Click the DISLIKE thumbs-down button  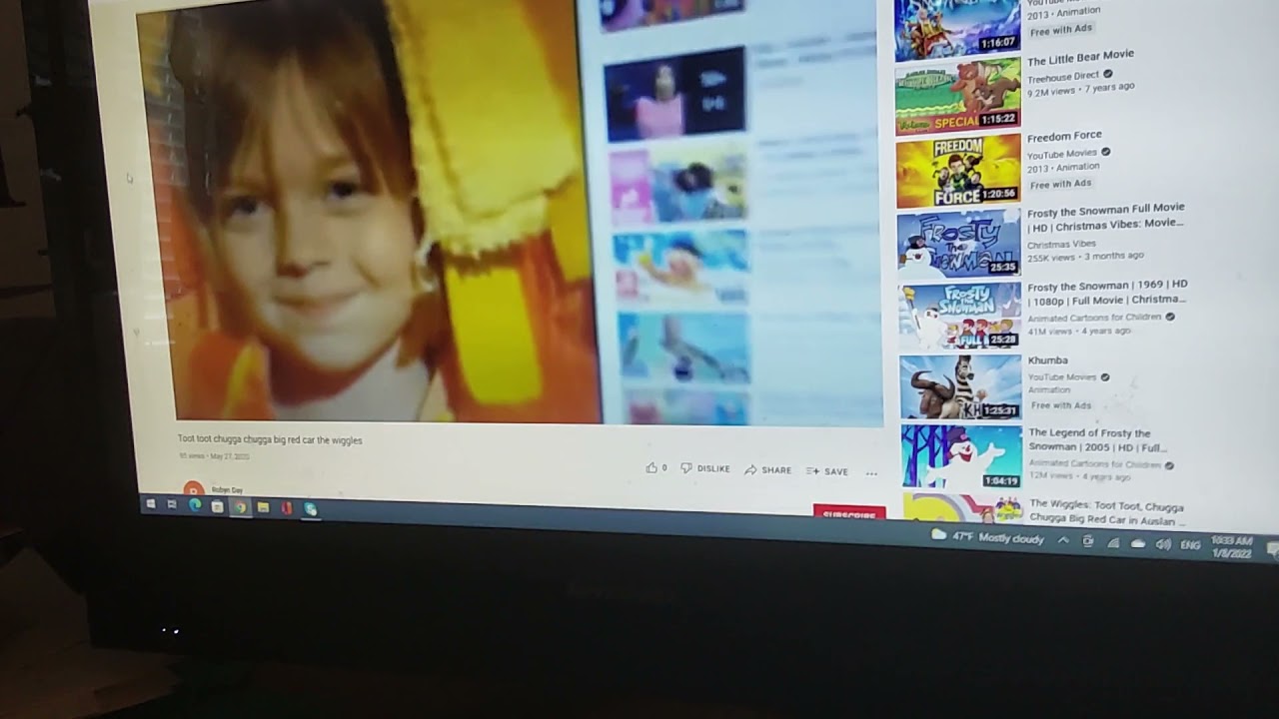click(x=705, y=468)
